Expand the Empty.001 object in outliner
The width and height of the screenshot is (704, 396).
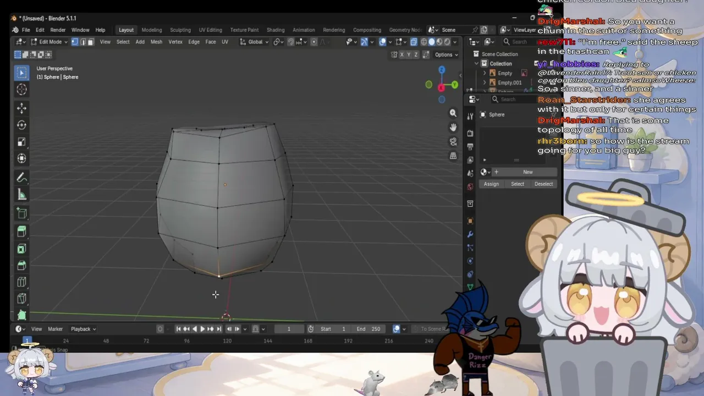485,82
